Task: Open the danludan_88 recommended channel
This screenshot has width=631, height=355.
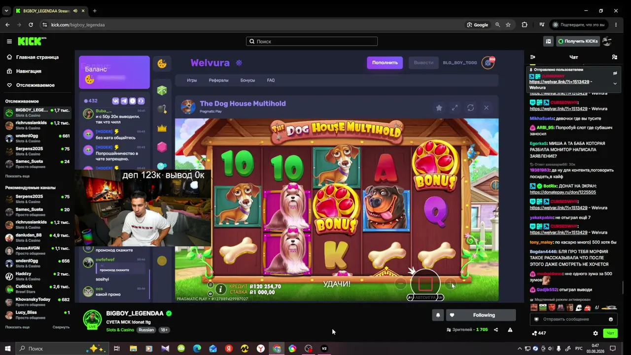Action: pos(37,238)
